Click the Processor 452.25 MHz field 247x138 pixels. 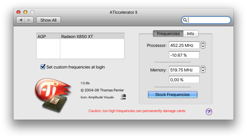click(184, 45)
